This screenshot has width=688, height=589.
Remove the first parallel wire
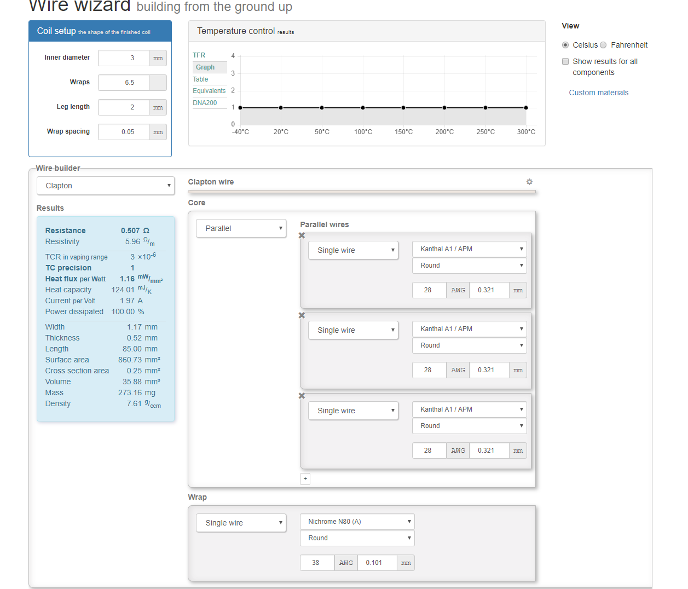pyautogui.click(x=302, y=235)
